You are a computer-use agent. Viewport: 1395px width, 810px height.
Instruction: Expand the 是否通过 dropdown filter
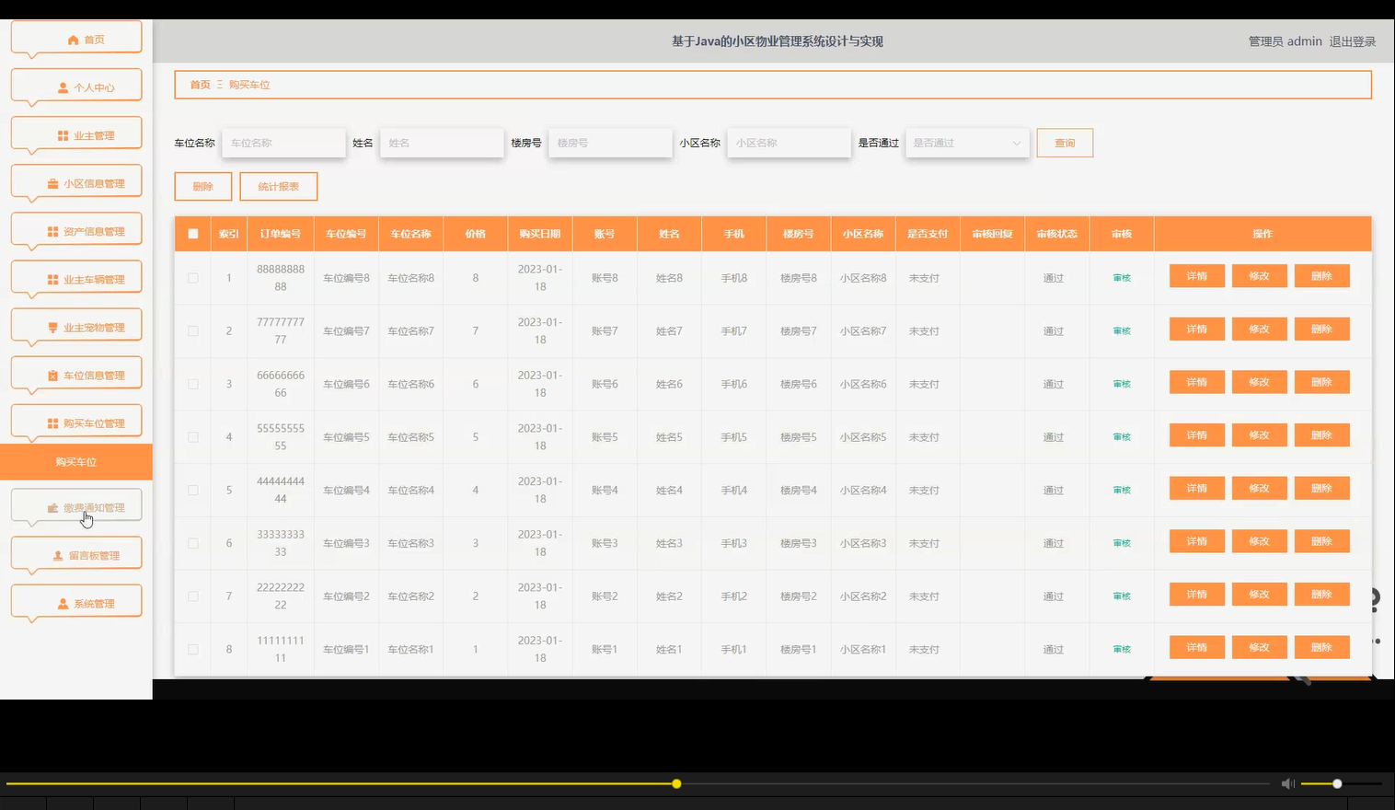[967, 143]
